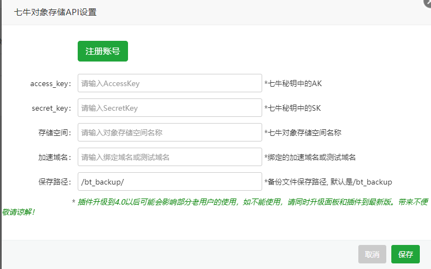Click the hint *七牛对象存储空间名称
The width and height of the screenshot is (431, 269).
302,133
